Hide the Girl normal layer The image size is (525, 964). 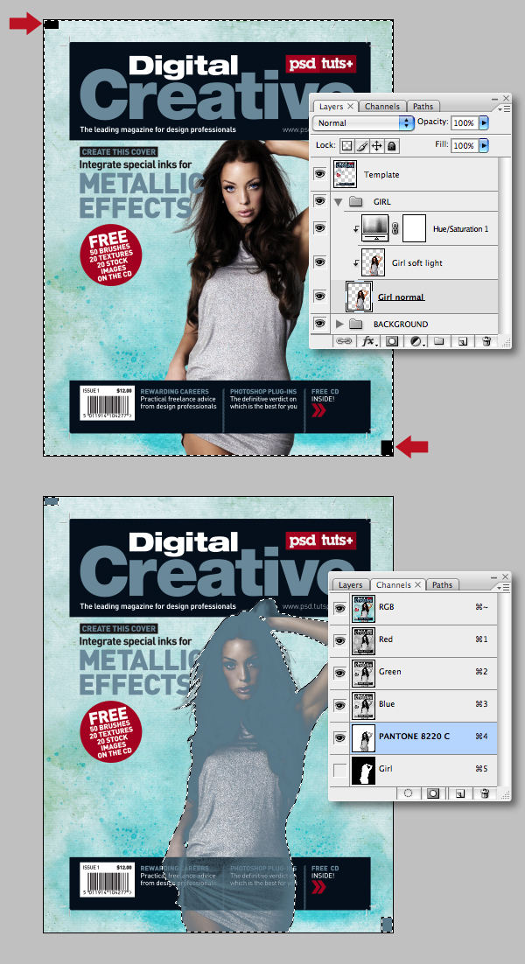[x=319, y=297]
